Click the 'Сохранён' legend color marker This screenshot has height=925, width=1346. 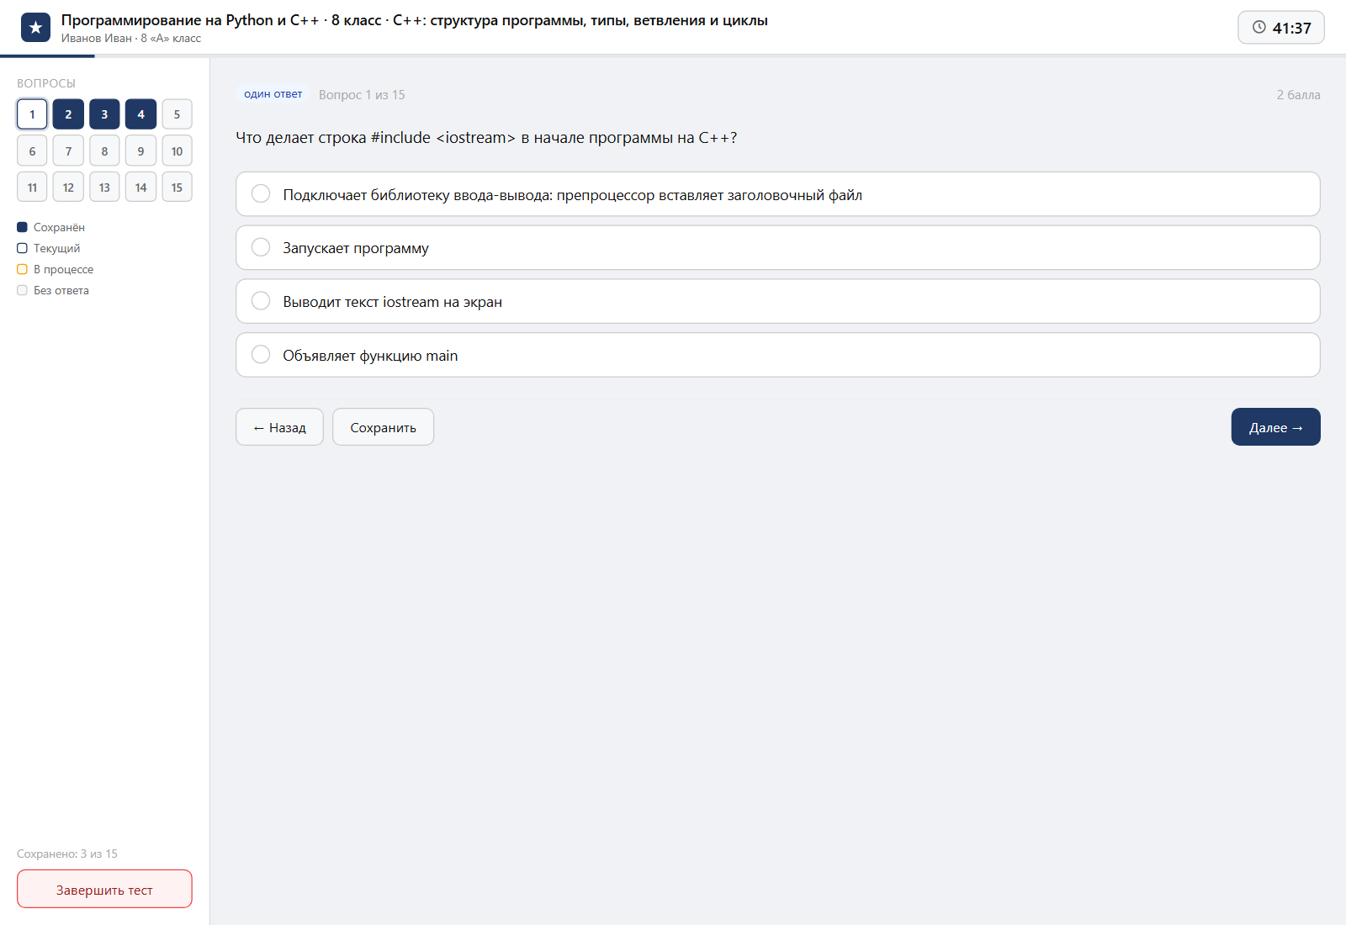tap(22, 227)
